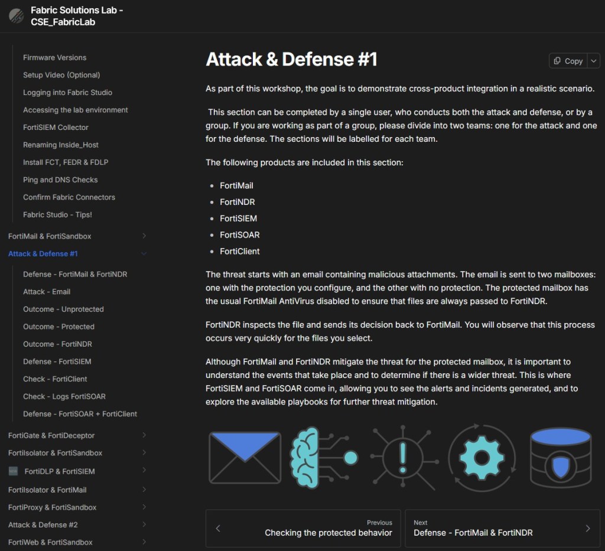
Task: Open the Copy button dropdown arrow
Action: [x=594, y=61]
